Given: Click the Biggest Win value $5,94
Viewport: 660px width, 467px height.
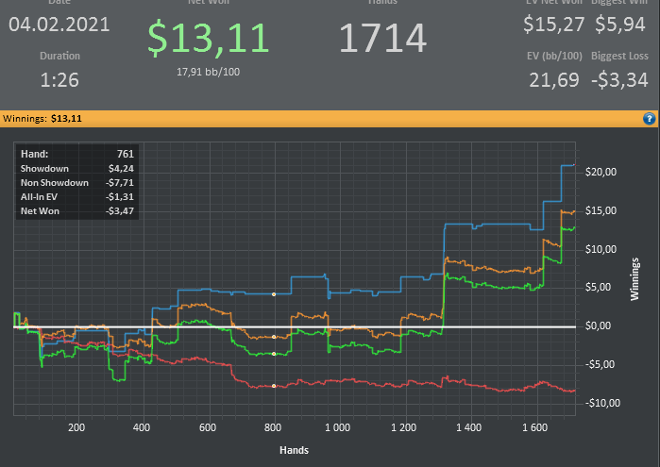Looking at the screenshot, I should 620,25.
